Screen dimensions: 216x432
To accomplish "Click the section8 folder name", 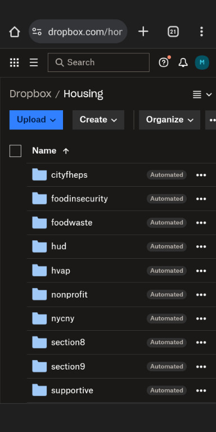I will (x=68, y=343).
